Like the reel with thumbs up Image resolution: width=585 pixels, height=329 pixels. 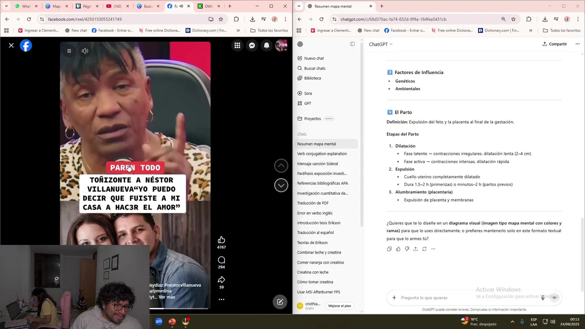coord(221,240)
